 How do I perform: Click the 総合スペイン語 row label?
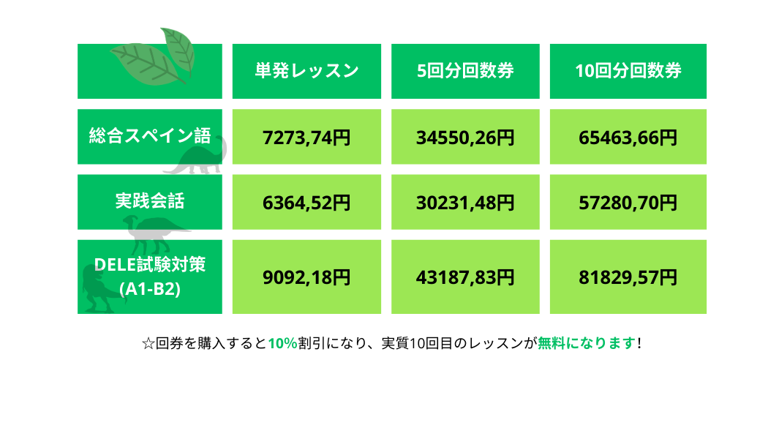point(149,135)
